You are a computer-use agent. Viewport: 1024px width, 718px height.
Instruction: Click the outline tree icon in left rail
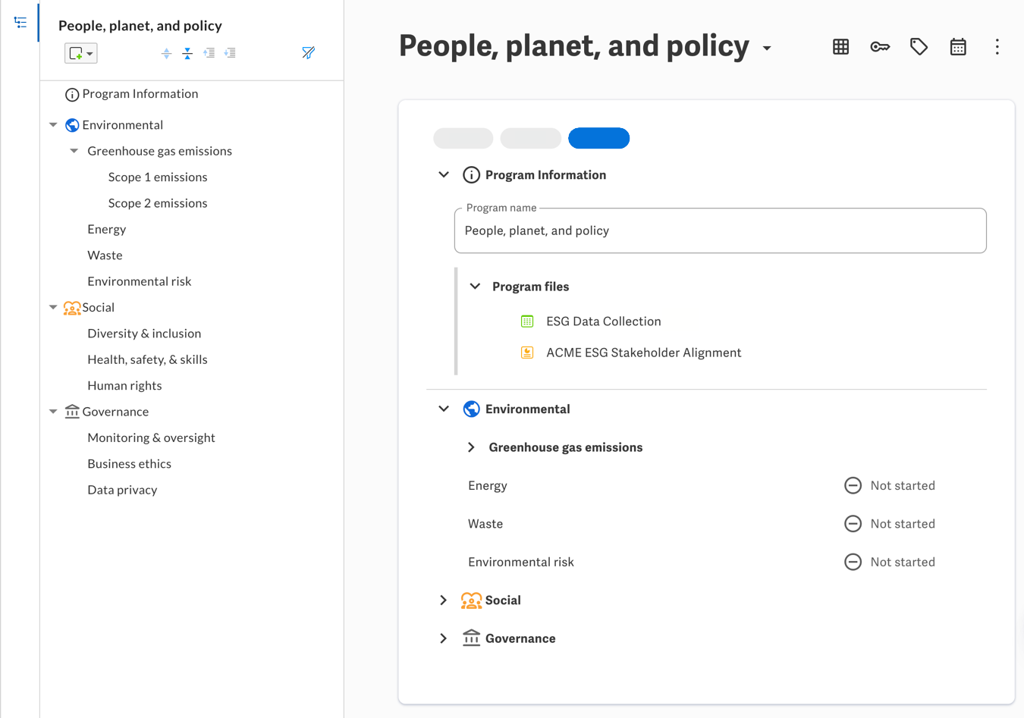(x=20, y=23)
